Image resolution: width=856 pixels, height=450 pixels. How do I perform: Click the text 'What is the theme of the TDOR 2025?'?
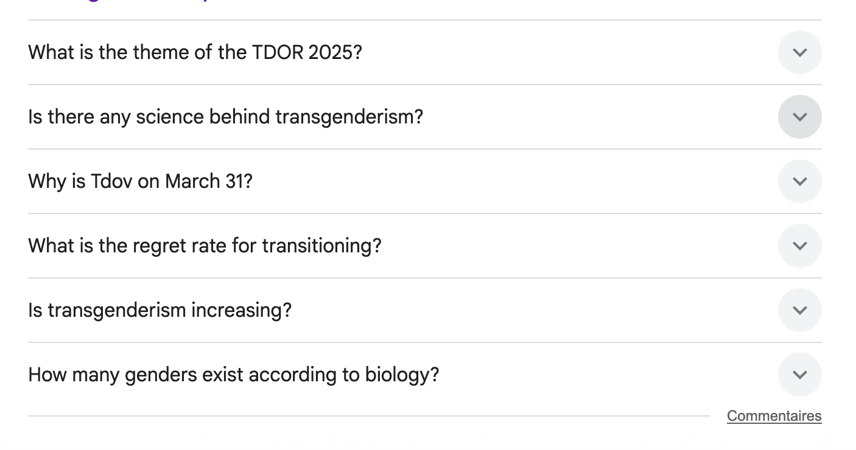click(195, 52)
